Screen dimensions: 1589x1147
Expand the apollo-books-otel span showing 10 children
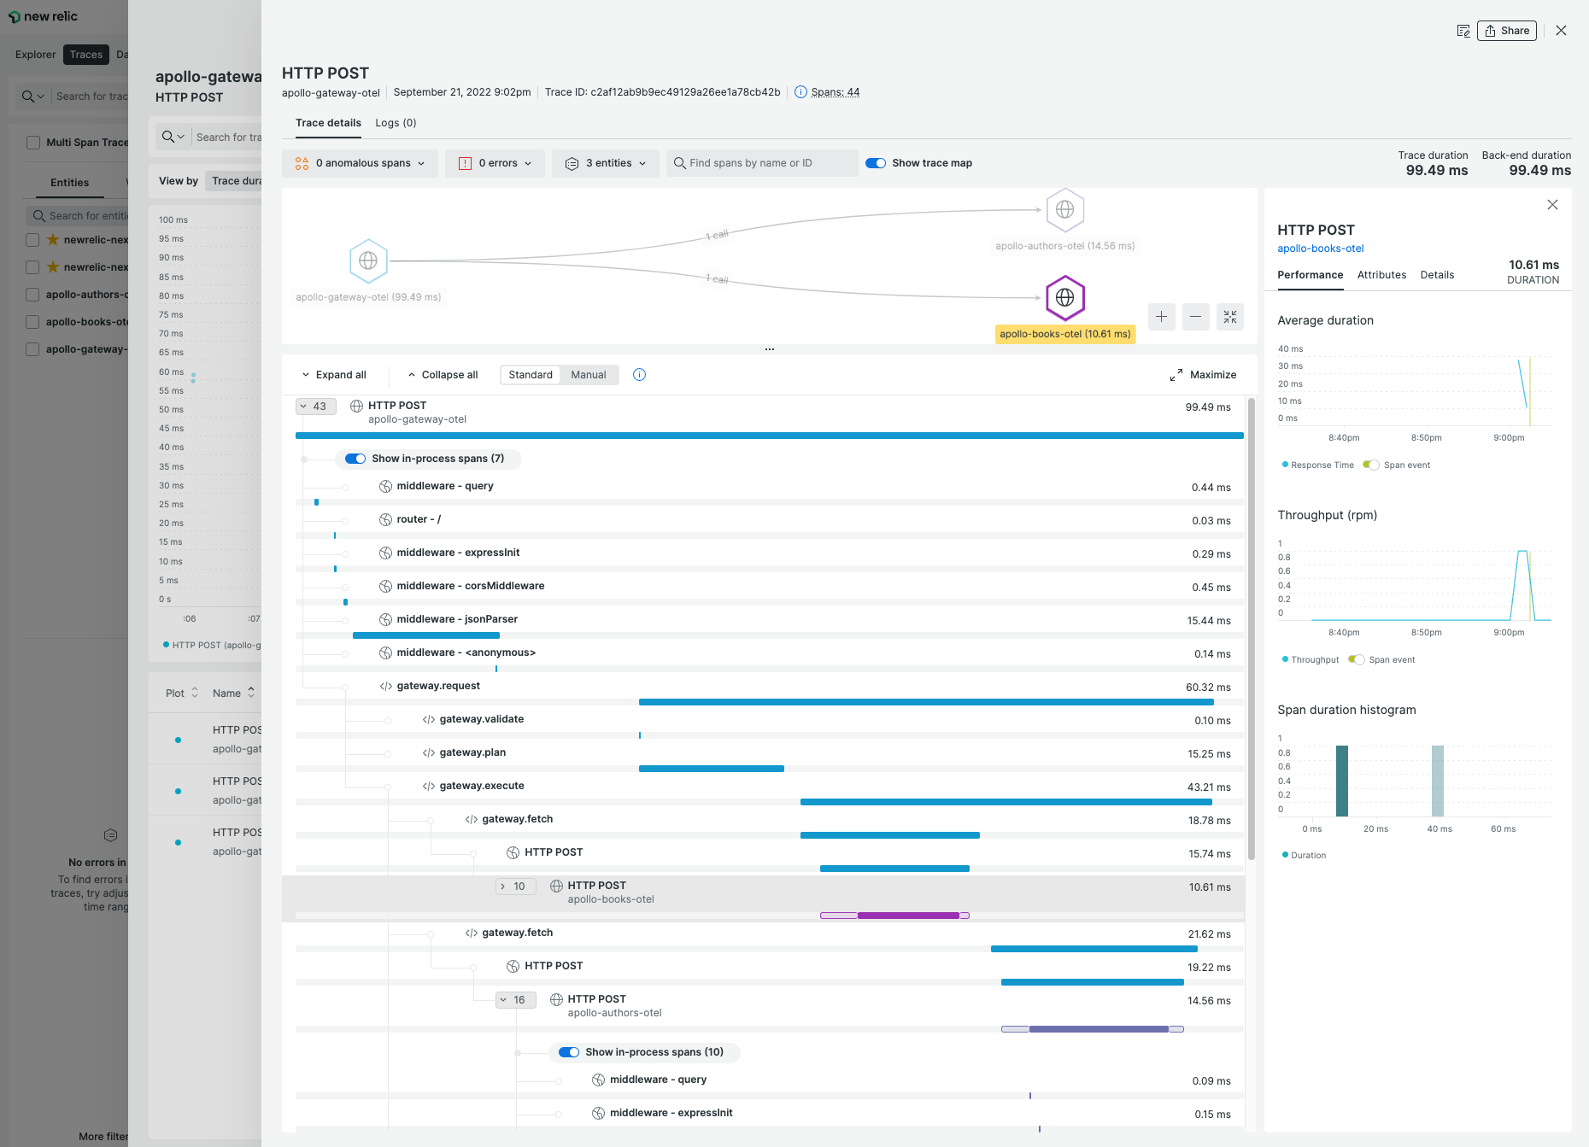[x=515, y=886]
